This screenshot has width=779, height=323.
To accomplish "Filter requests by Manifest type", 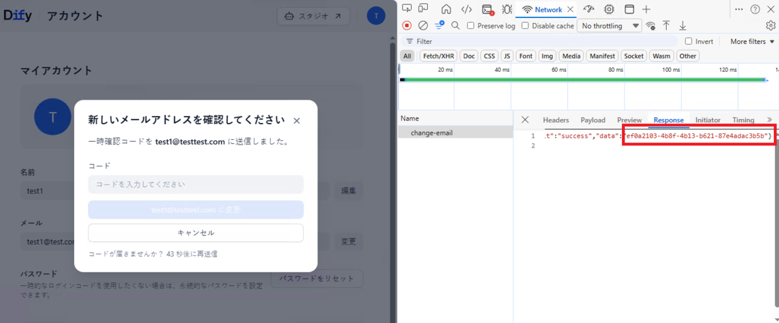I will pos(602,56).
